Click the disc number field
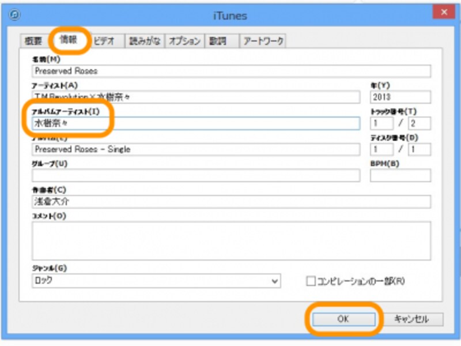This screenshot has width=461, height=346. coord(381,149)
